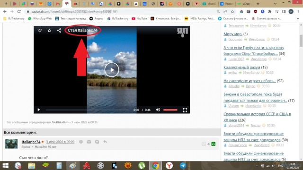This screenshot has height=170, width=303.
Task: Reply to the comment with the arrow icon
Action: click(105, 142)
